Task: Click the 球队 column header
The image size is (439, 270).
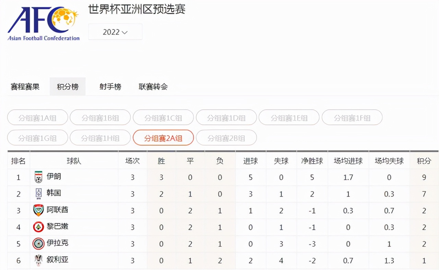Action: point(74,161)
